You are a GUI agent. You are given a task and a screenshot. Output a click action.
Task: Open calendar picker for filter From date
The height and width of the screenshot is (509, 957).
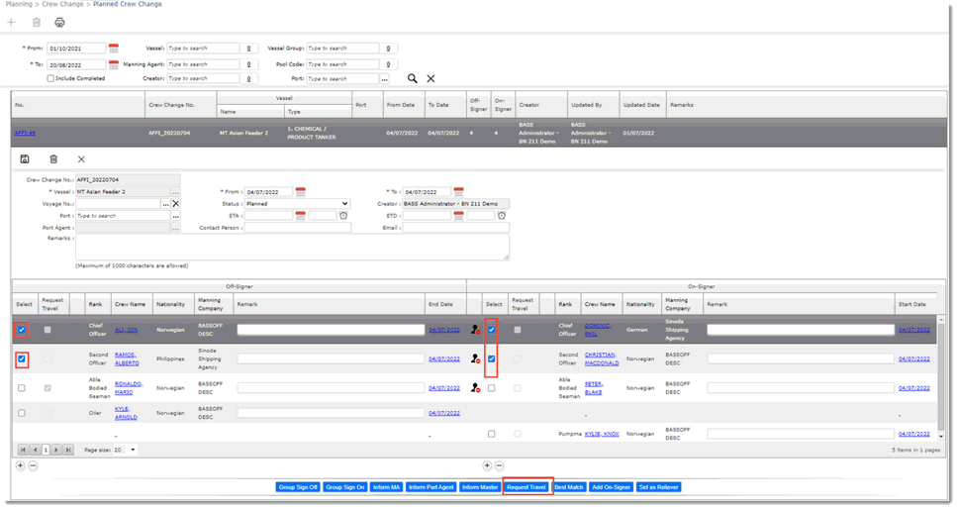114,48
